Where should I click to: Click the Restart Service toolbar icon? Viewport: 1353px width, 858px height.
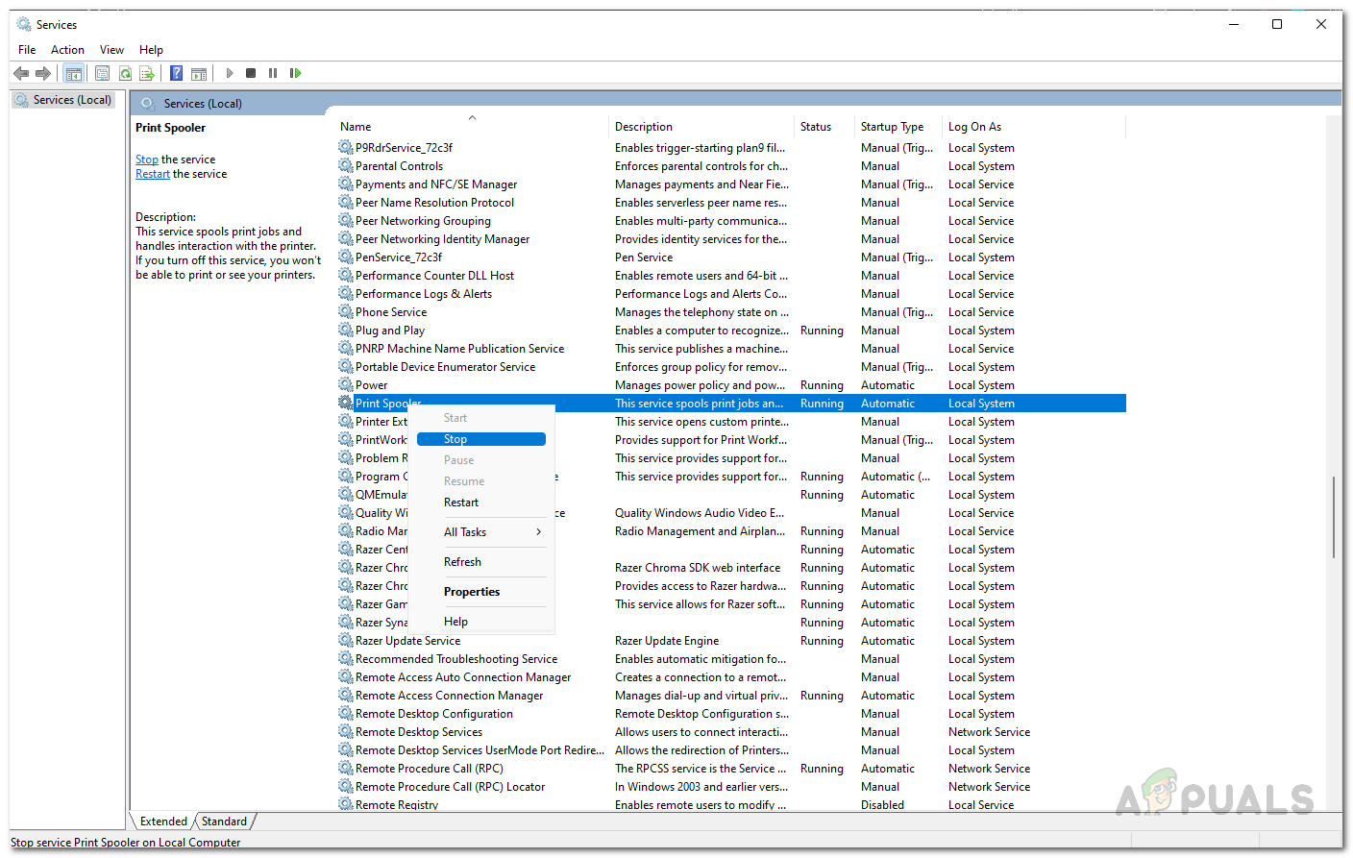coord(295,73)
